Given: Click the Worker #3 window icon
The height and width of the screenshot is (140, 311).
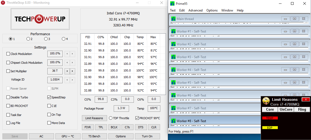Looking at the screenshot, I should 173,57.
